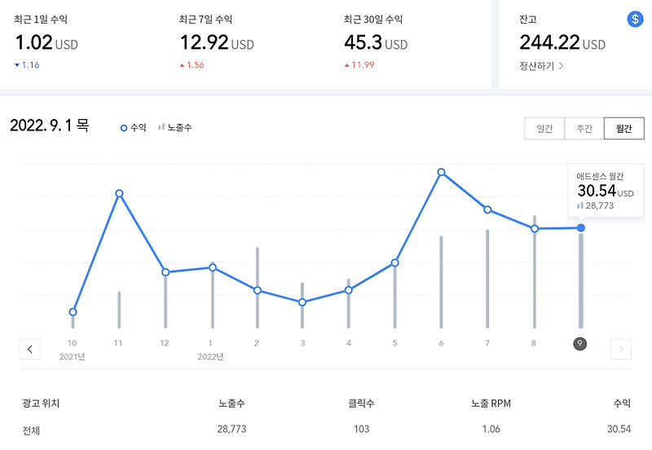The height and width of the screenshot is (450, 652).
Task: Select the filled September 2022 data point
Action: (x=581, y=228)
